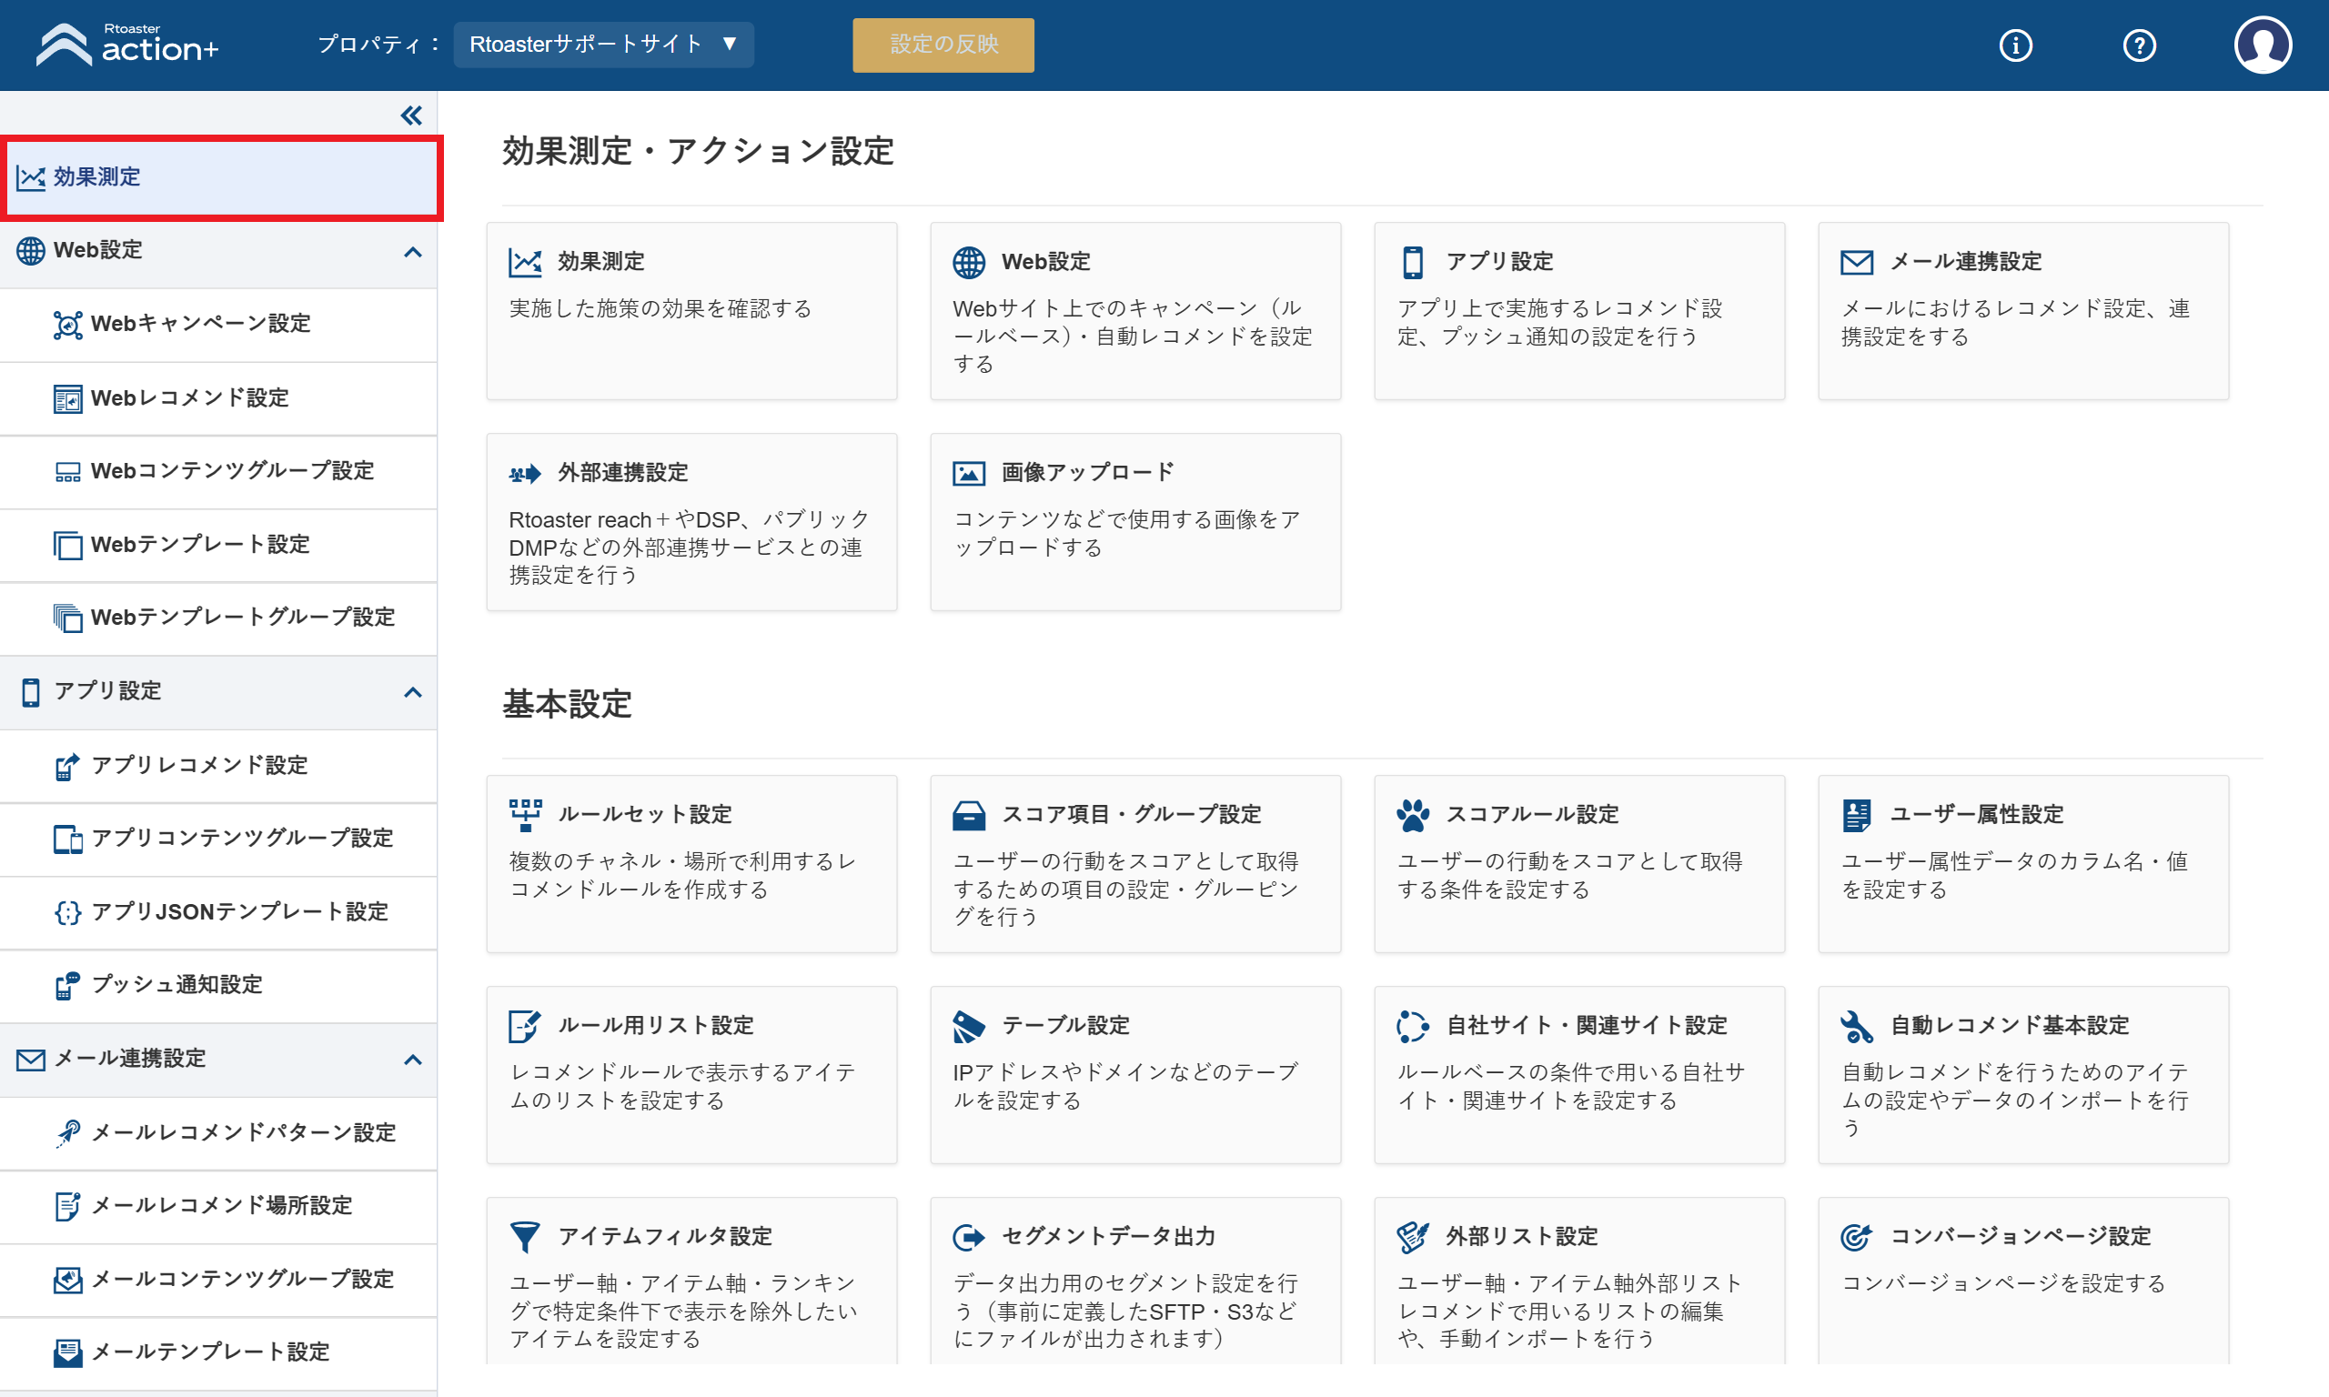
Task: Open the ユーザー属性設定 card
Action: coord(2023,863)
